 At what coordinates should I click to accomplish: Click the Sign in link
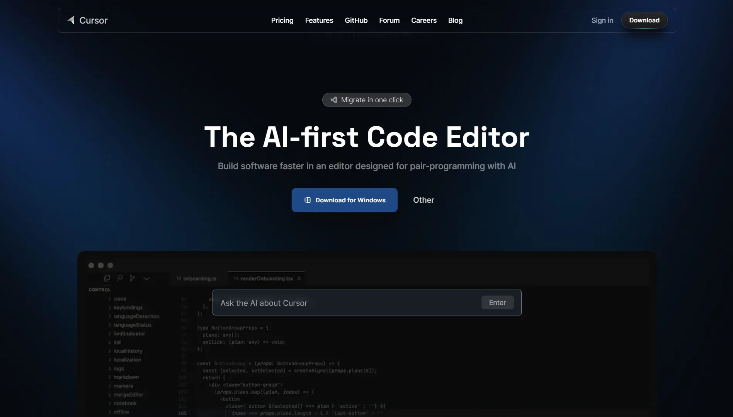tap(602, 20)
